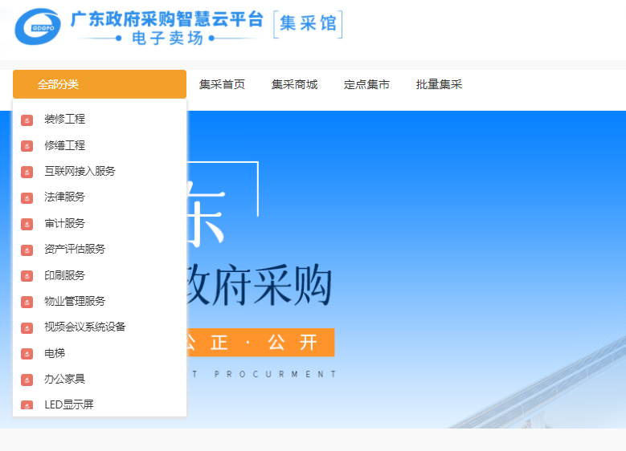Image resolution: width=626 pixels, height=451 pixels.
Task: Click the GDGPO round logo
Action: point(38,26)
